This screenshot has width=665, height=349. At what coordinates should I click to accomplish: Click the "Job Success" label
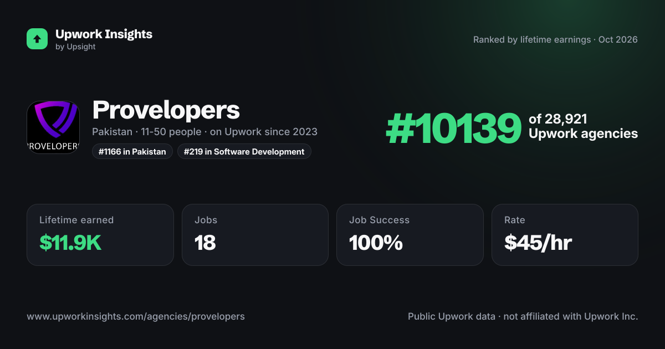click(380, 220)
